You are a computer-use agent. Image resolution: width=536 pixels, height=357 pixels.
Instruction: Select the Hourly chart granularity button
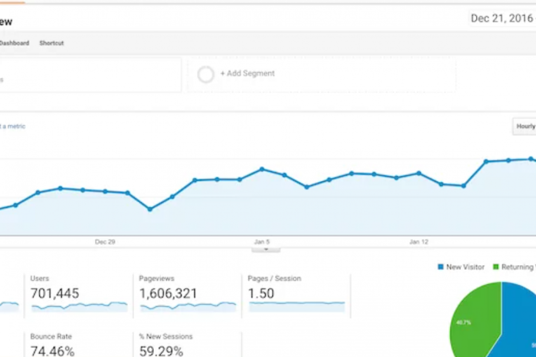(x=524, y=126)
